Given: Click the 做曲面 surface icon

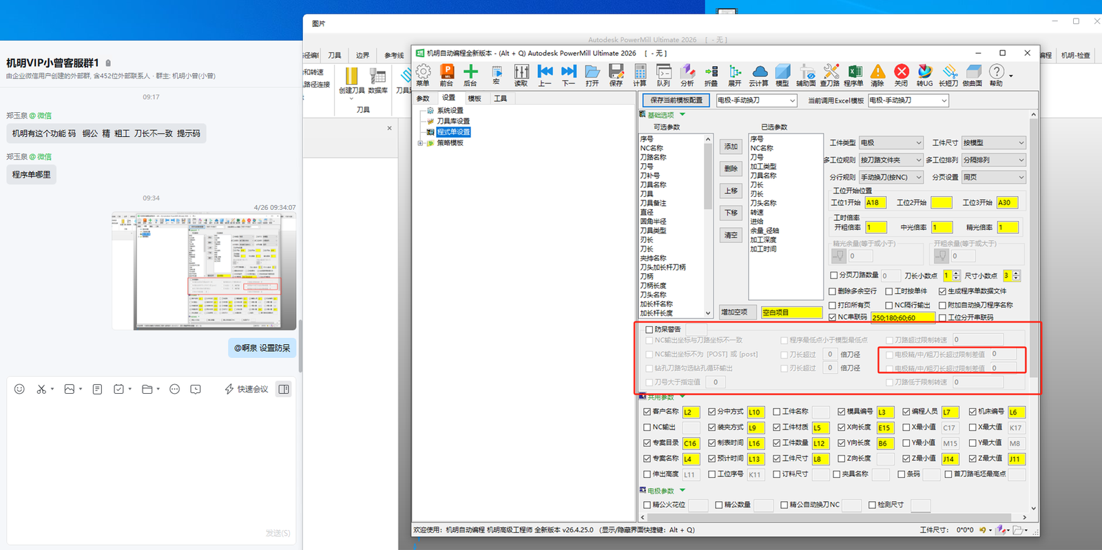Looking at the screenshot, I should [973, 75].
